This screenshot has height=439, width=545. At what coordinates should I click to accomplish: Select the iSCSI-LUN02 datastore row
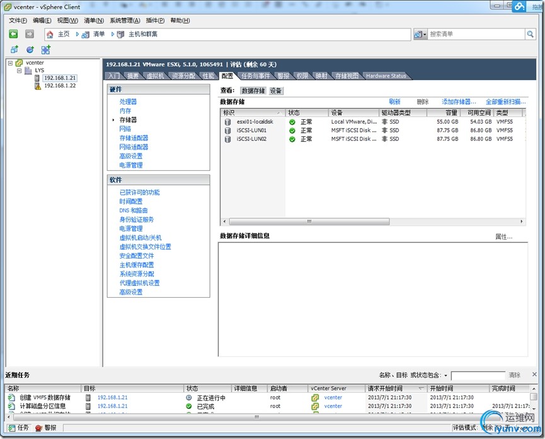pyautogui.click(x=373, y=139)
